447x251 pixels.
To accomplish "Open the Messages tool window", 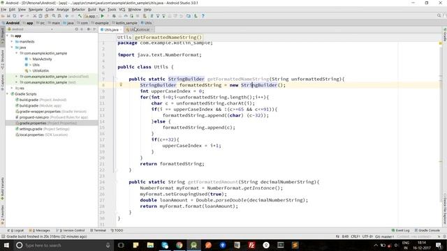I will point(40,230).
